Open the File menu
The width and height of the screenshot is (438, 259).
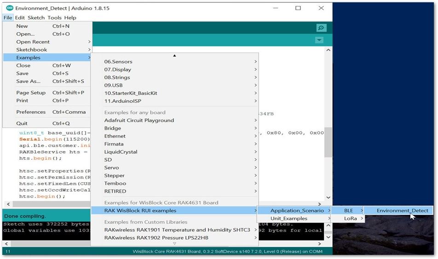[x=8, y=17]
